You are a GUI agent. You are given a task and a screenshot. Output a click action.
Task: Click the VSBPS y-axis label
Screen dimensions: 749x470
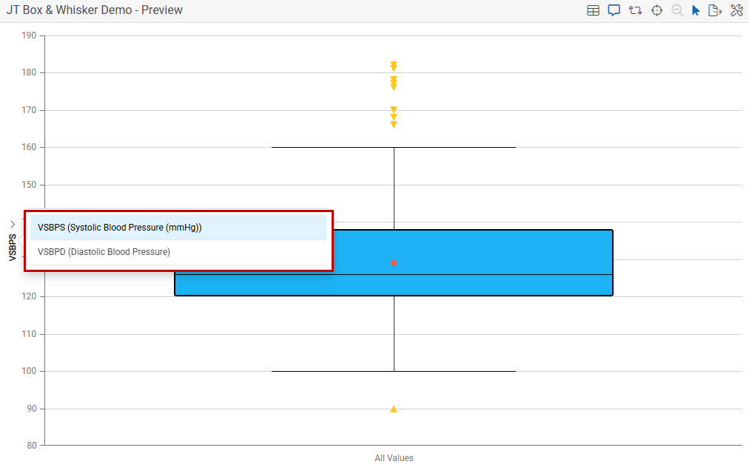click(x=13, y=248)
